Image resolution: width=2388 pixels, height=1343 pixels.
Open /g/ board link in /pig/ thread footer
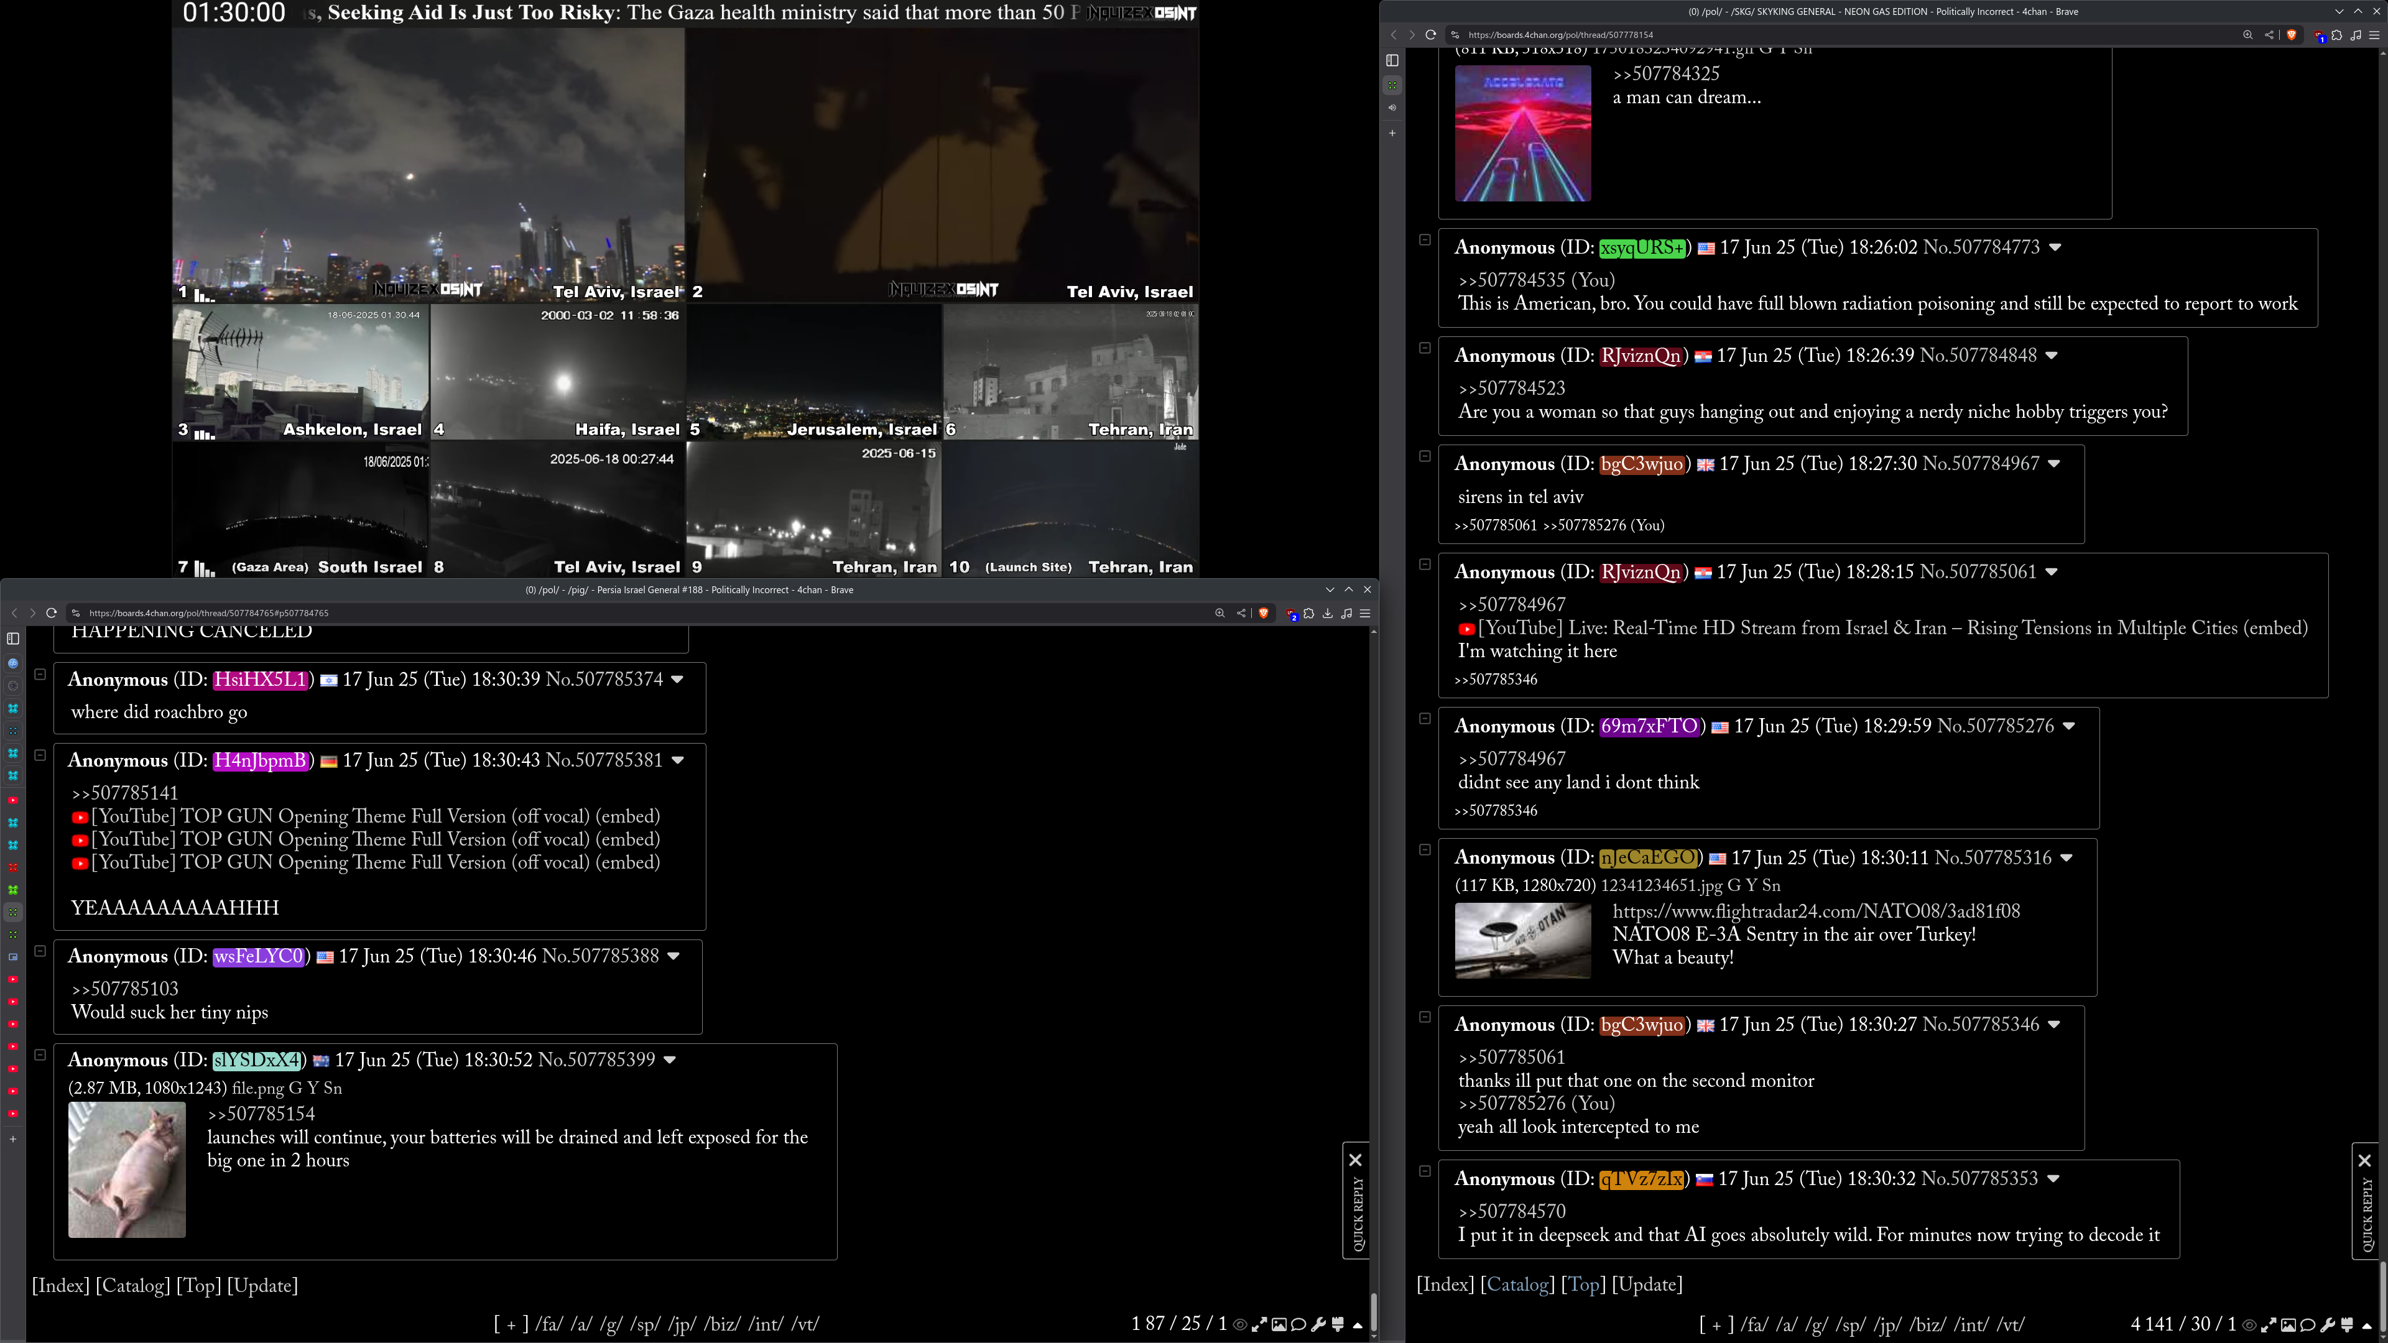tap(612, 1324)
